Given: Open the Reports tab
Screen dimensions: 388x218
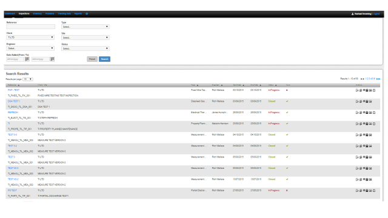Looking at the screenshot, I should pos(78,13).
